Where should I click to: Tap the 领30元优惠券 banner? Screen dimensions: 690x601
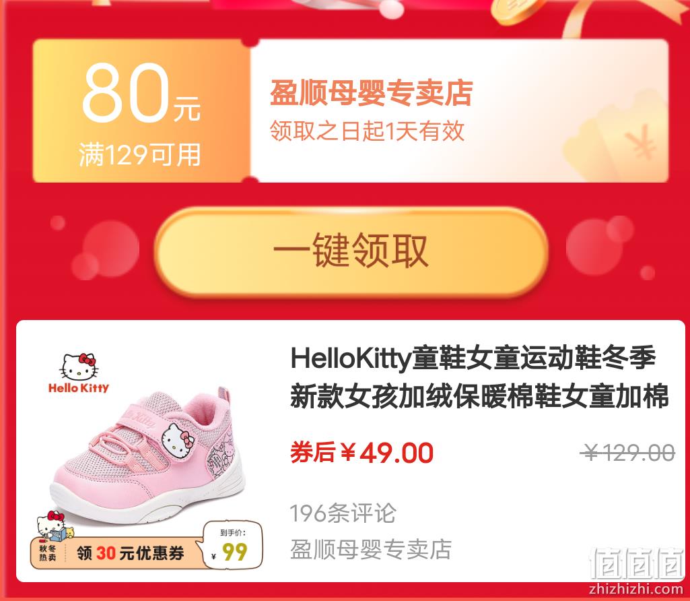130,553
